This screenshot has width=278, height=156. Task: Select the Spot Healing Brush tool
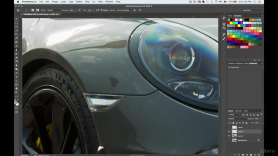click(17, 42)
